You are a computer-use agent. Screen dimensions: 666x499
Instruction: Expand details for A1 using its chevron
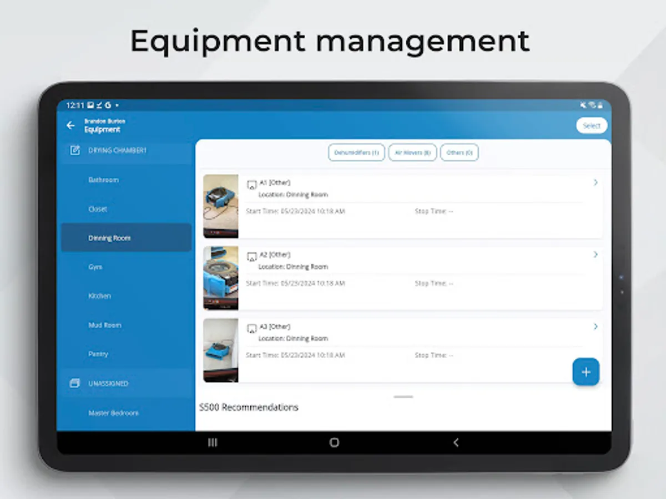596,182
